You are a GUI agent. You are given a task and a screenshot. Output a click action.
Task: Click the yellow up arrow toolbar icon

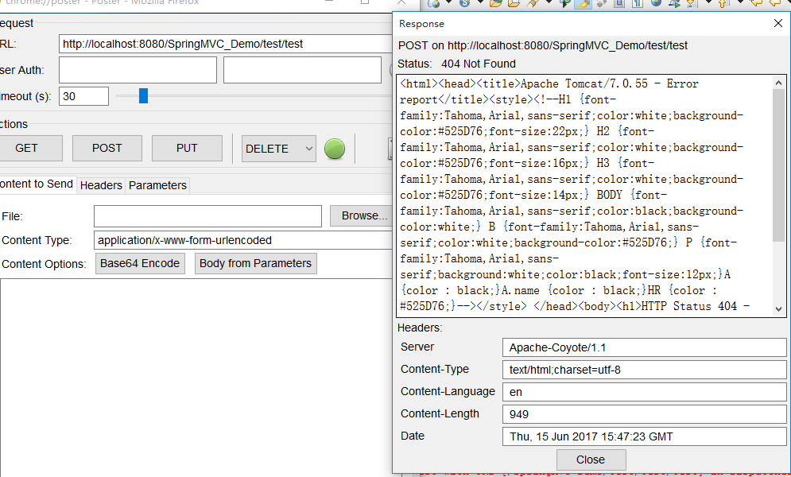pos(723,4)
